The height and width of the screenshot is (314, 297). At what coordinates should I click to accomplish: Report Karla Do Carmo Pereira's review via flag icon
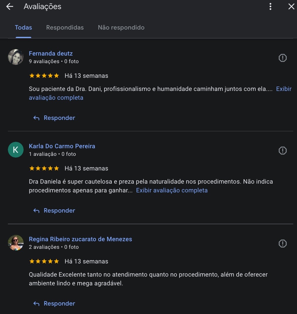pos(282,151)
